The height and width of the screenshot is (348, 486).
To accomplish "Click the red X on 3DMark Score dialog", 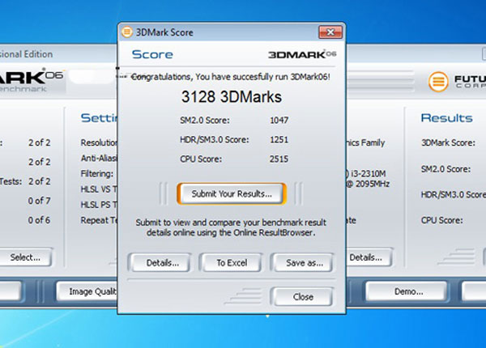I will 330,32.
